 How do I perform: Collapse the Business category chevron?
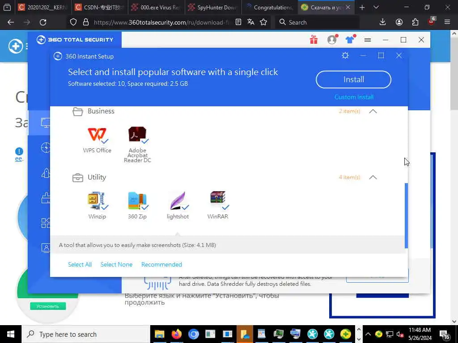pyautogui.click(x=373, y=111)
